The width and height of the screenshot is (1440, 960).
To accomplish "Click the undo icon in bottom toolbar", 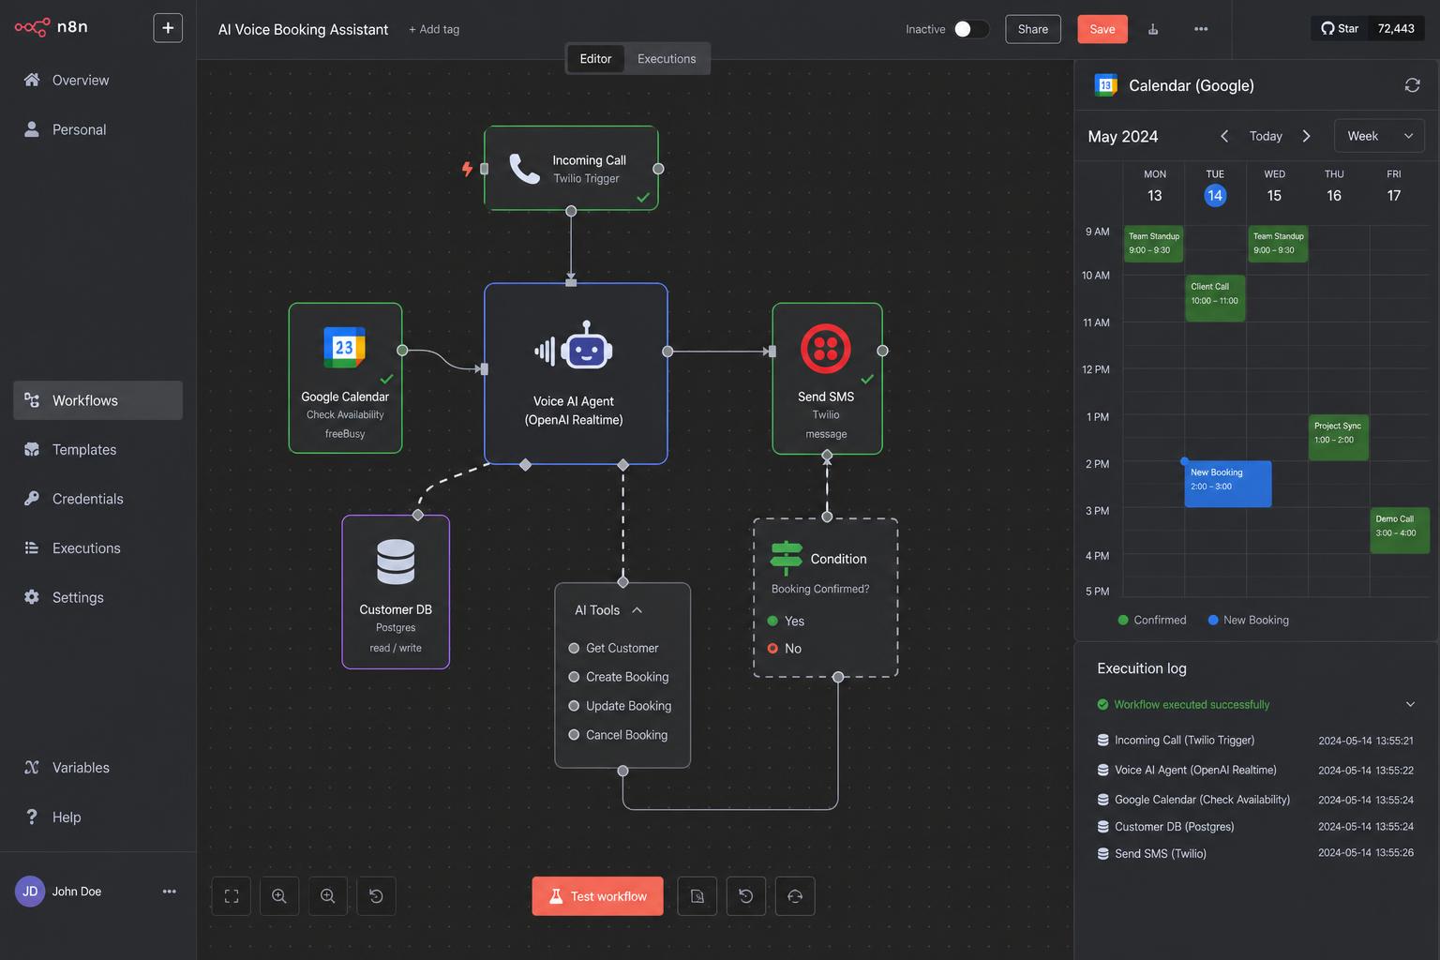I will pos(746,896).
